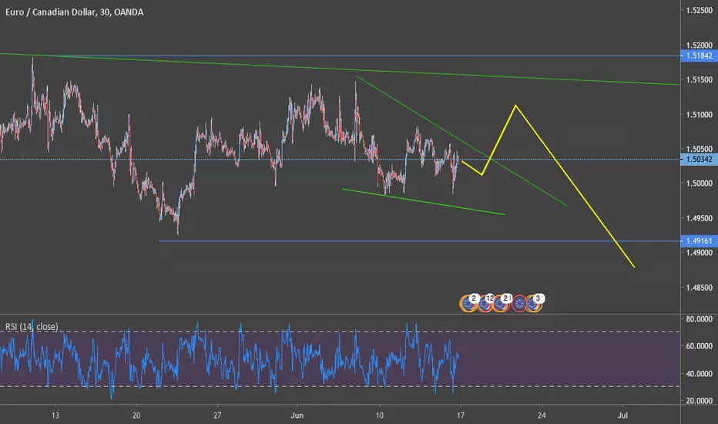Select the 1.52500 price axis value
The height and width of the screenshot is (424, 718).
coord(700,11)
